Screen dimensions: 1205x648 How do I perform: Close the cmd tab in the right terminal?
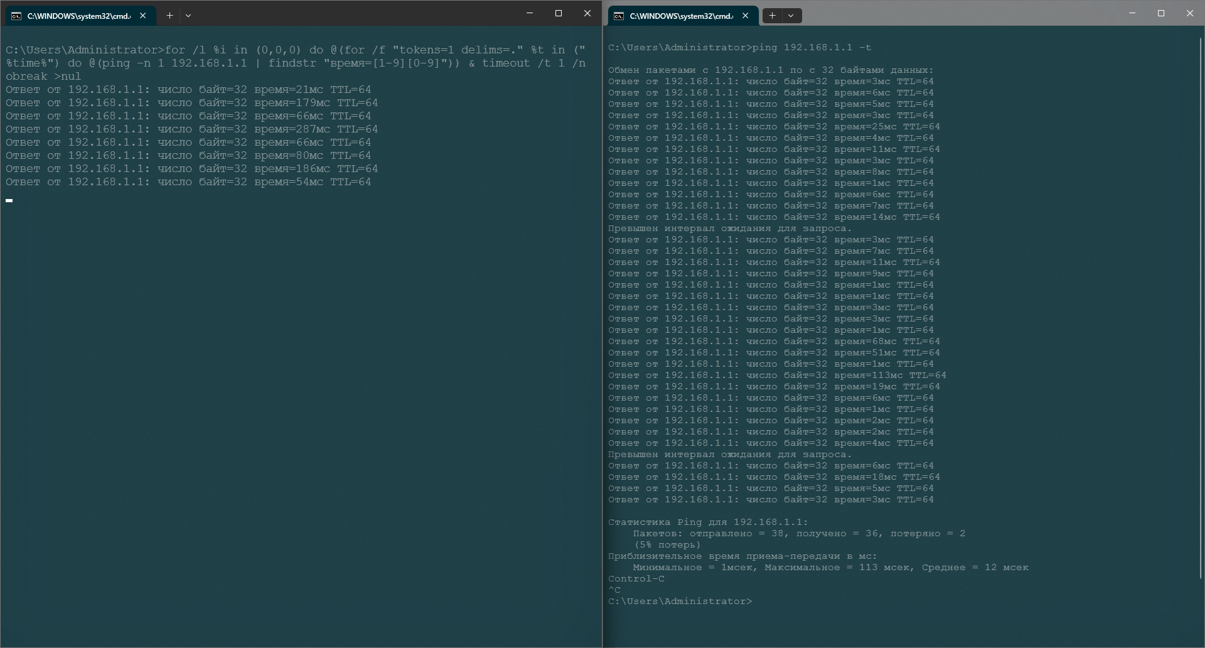[746, 16]
